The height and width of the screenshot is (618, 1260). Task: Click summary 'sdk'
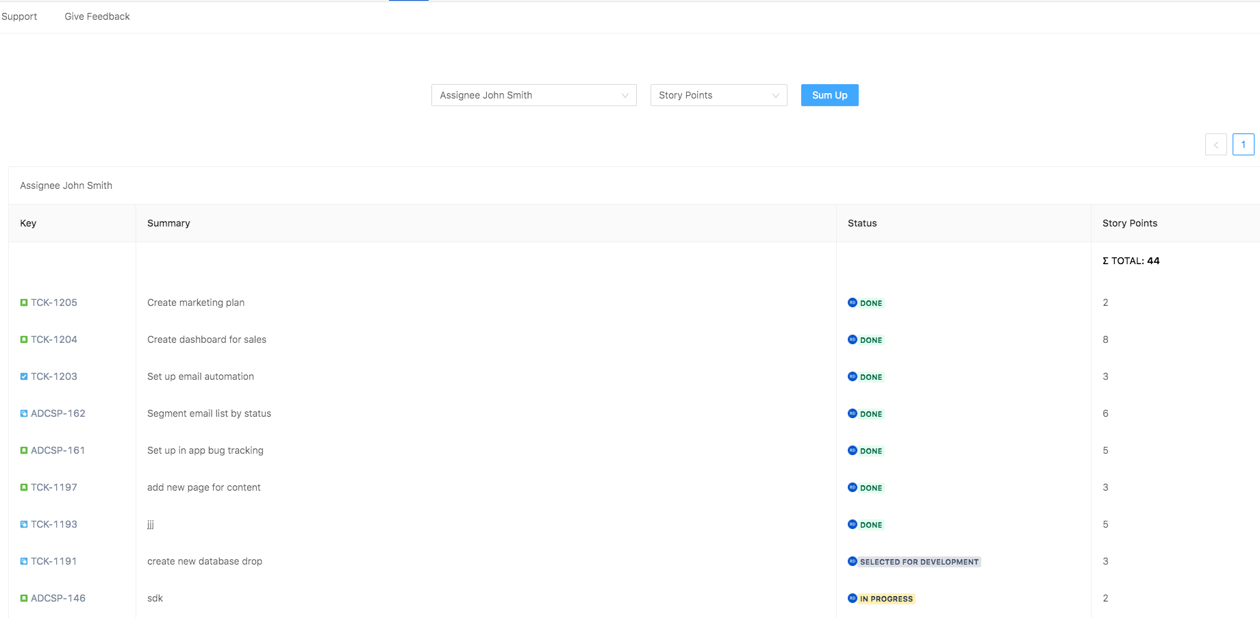click(x=155, y=598)
